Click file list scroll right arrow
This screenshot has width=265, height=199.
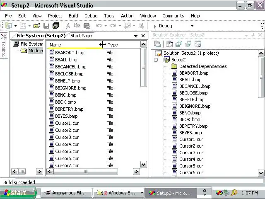[136, 172]
